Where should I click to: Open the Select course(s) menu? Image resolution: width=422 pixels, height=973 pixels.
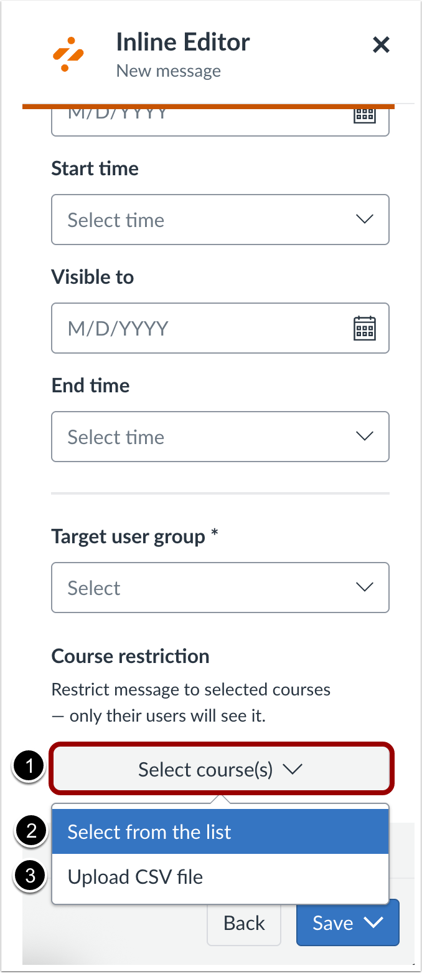220,769
